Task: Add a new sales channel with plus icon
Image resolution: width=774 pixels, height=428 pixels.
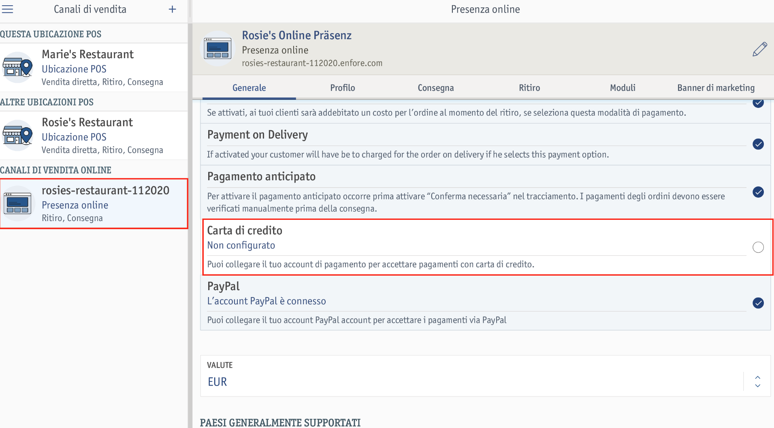Action: pyautogui.click(x=172, y=9)
